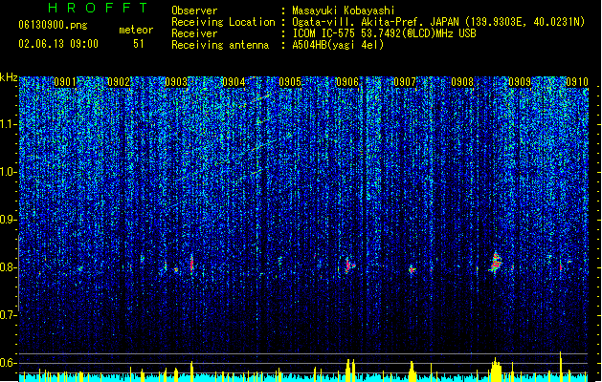Image resolution: width=602 pixels, height=382 pixels.
Task: Click the 0.8 kHz axis label
Action: click(9, 267)
